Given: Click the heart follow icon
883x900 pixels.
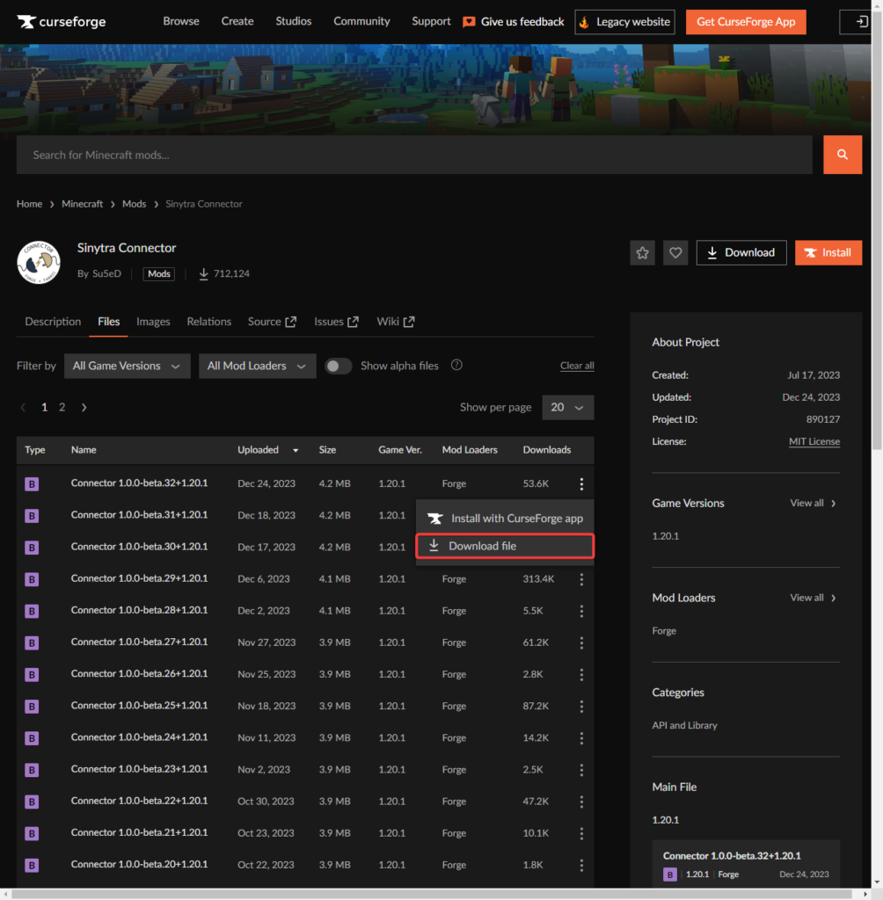Looking at the screenshot, I should 675,253.
